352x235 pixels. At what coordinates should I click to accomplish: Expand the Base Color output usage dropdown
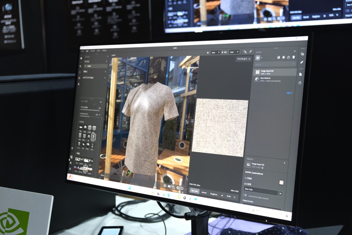[280, 193]
